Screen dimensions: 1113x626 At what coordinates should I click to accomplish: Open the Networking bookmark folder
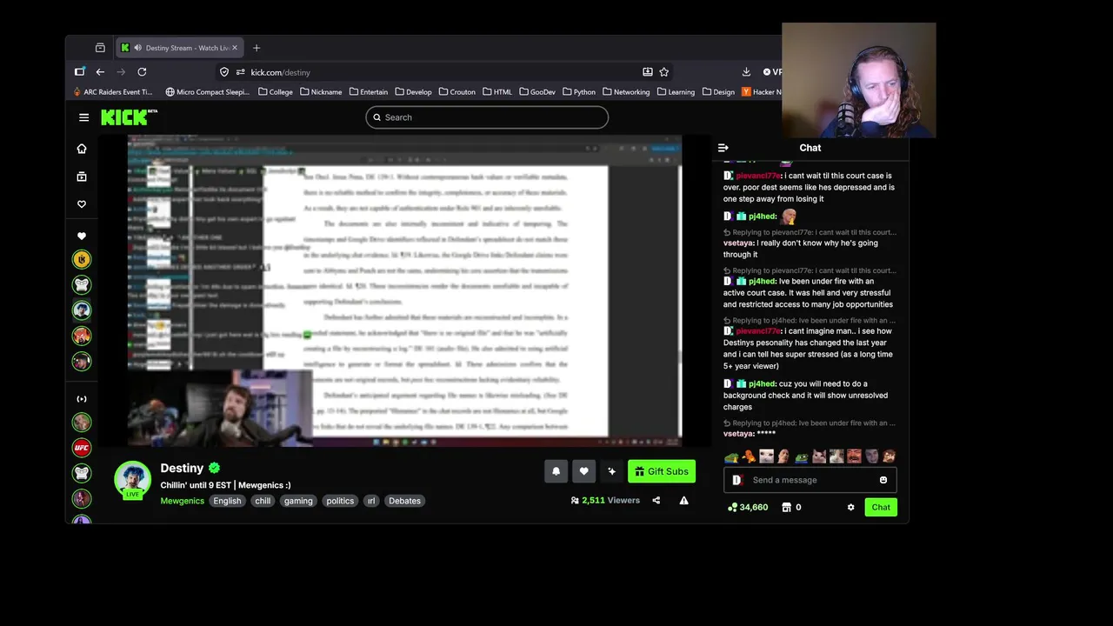(x=625, y=92)
